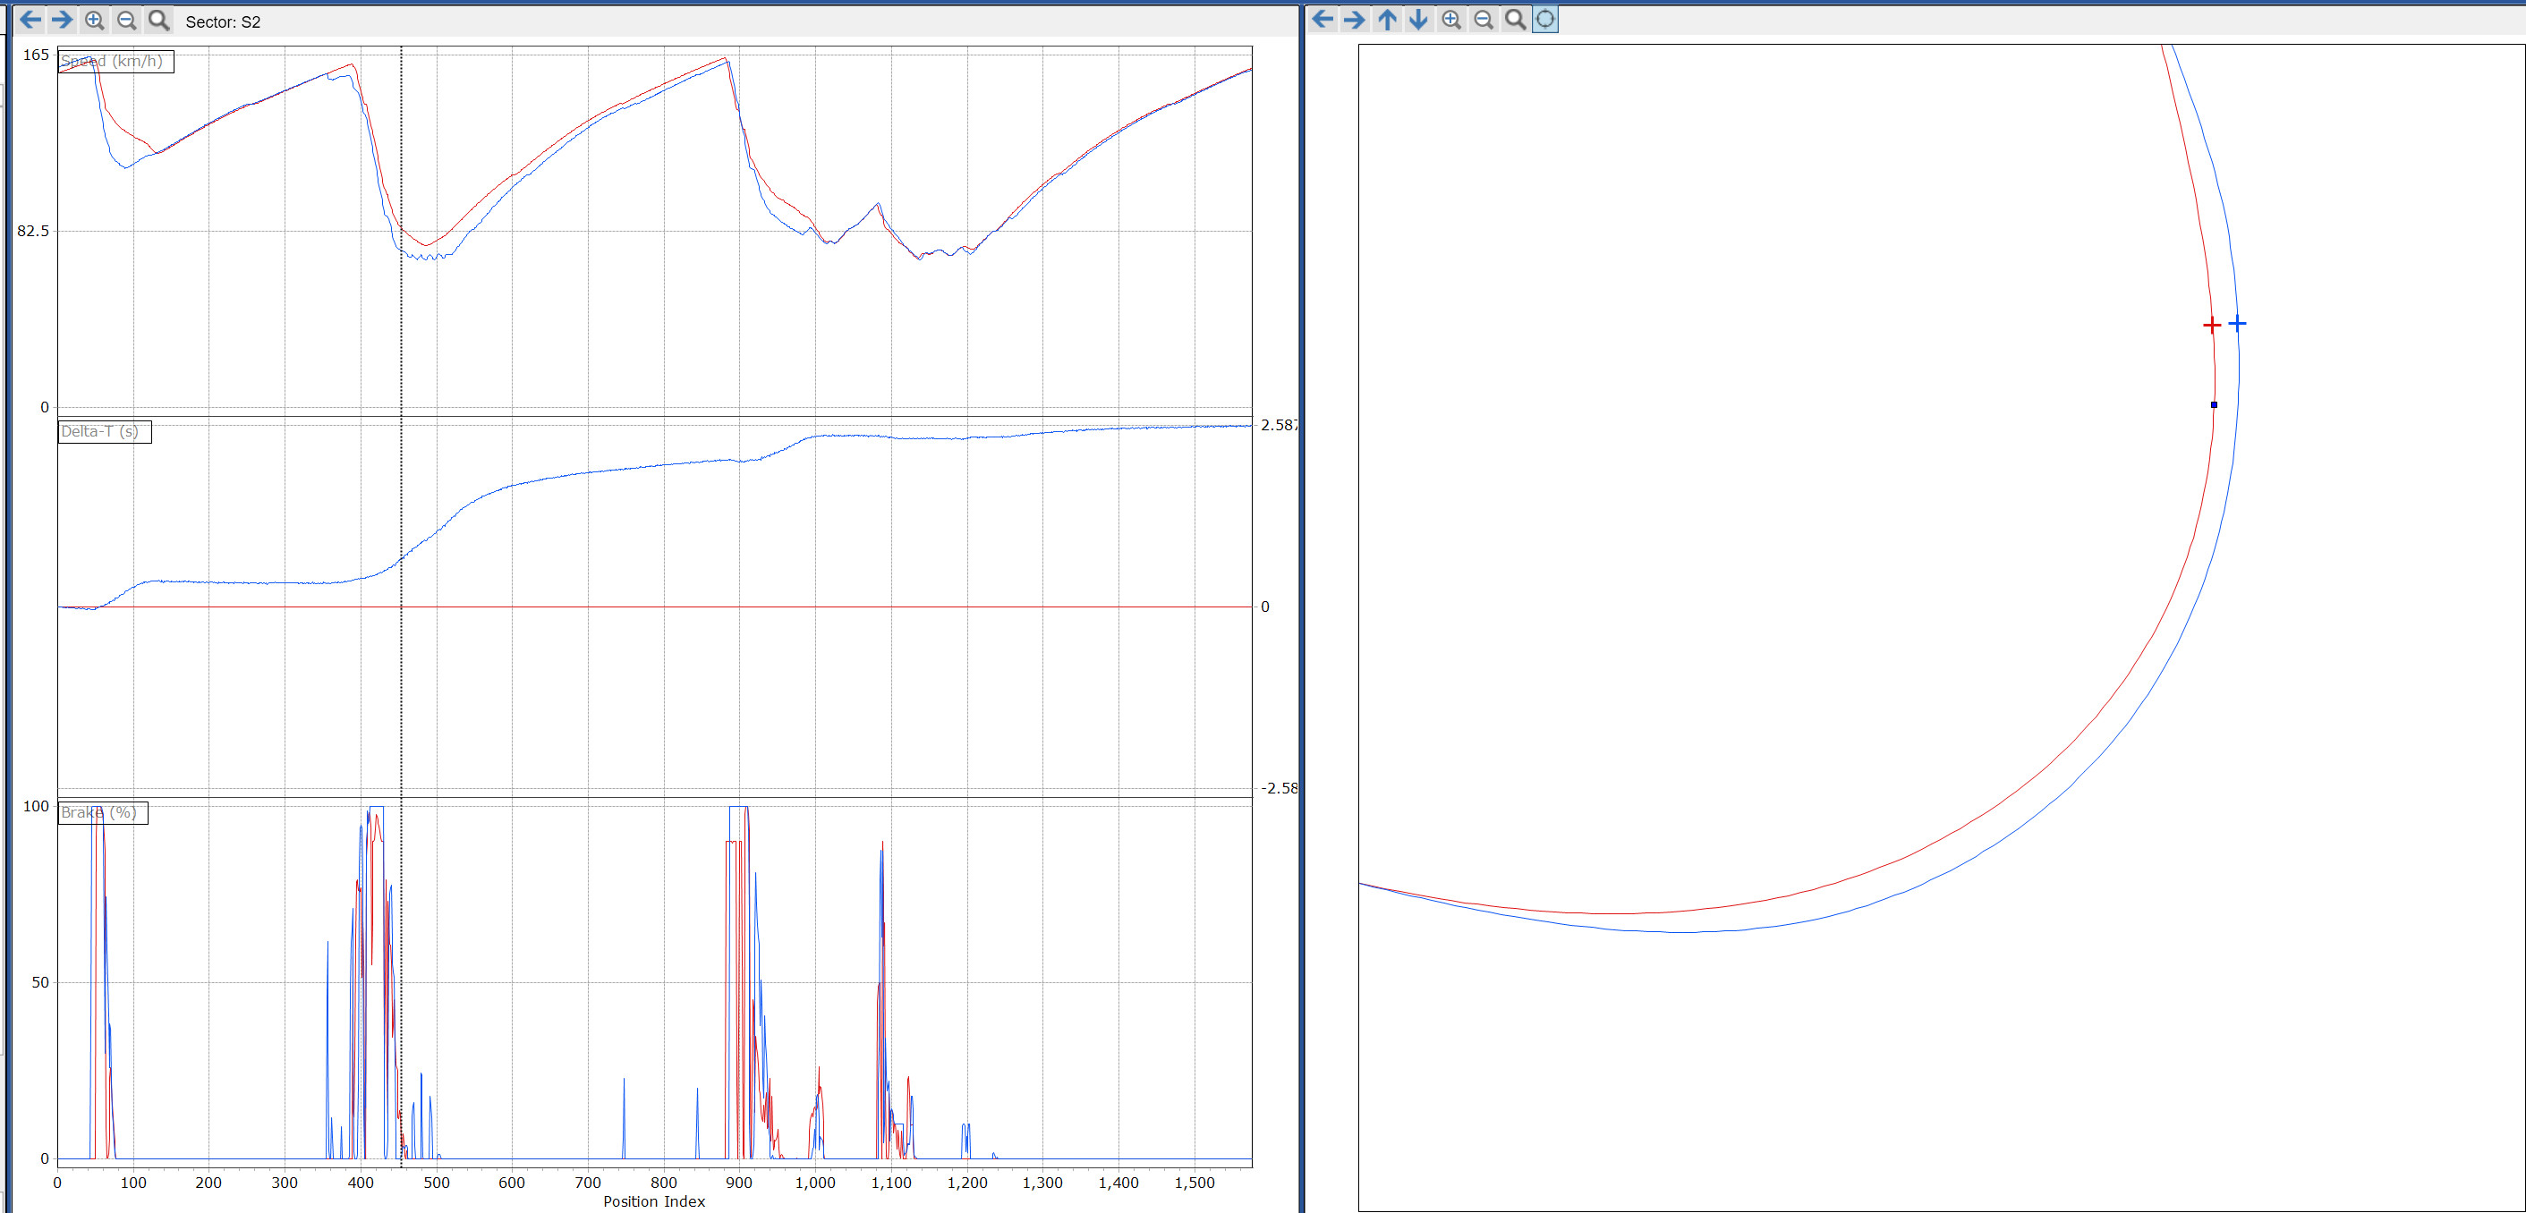Click right arrow in chart toolbar

(62, 21)
